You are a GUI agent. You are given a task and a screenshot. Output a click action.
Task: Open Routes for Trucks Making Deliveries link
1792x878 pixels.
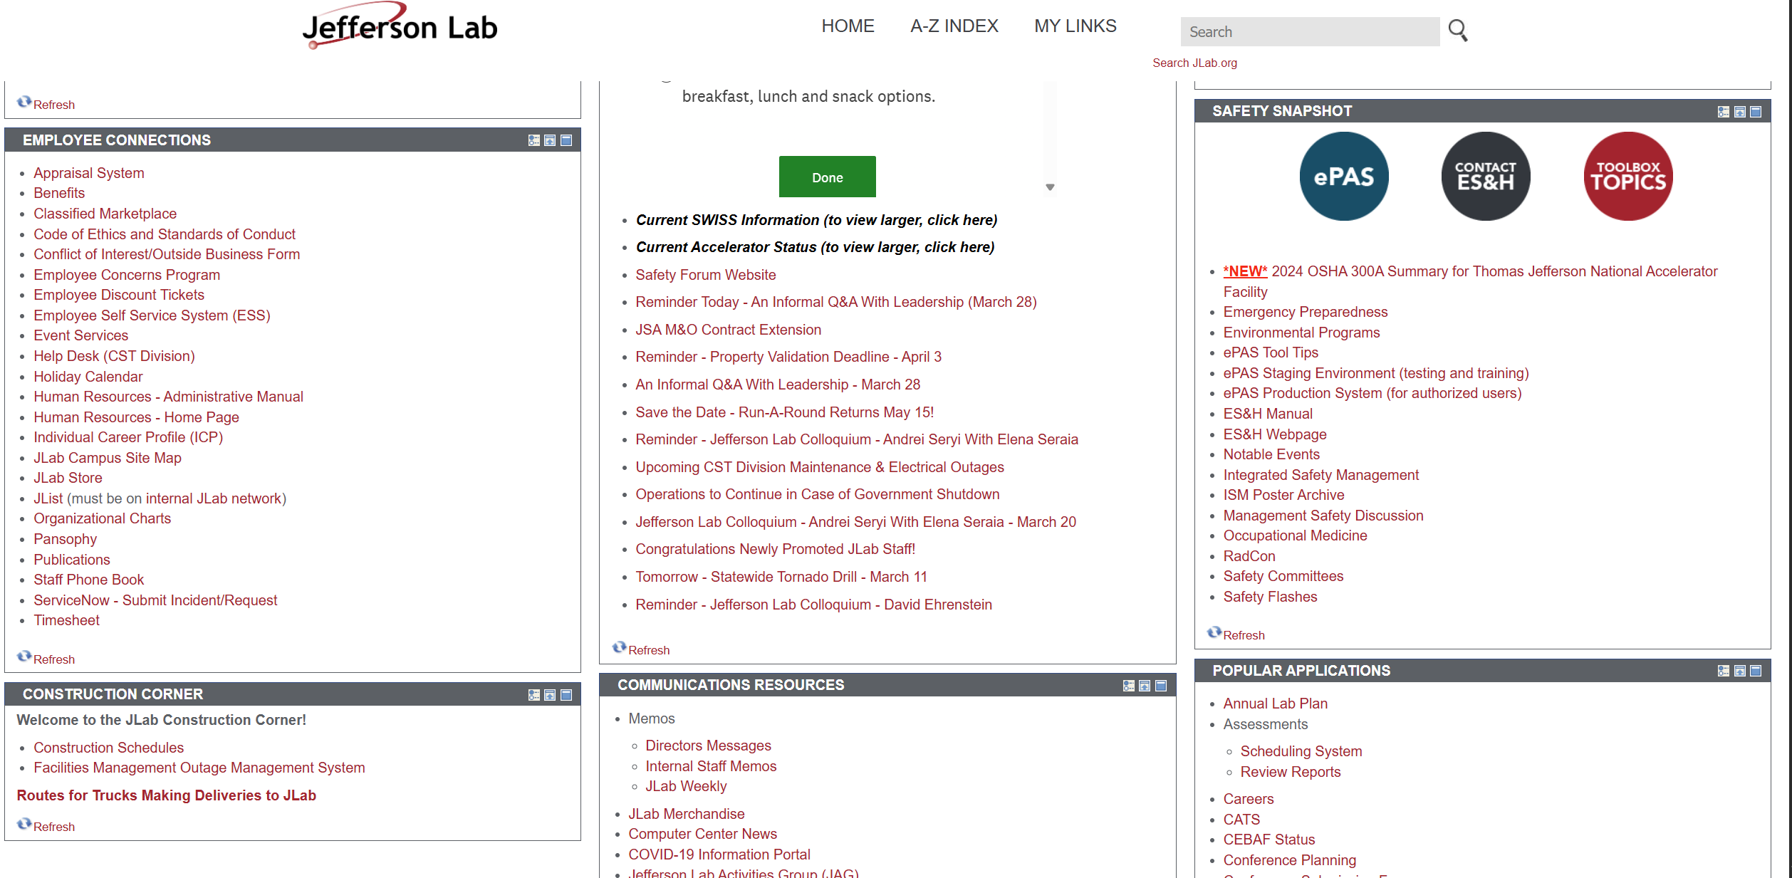pos(166,795)
